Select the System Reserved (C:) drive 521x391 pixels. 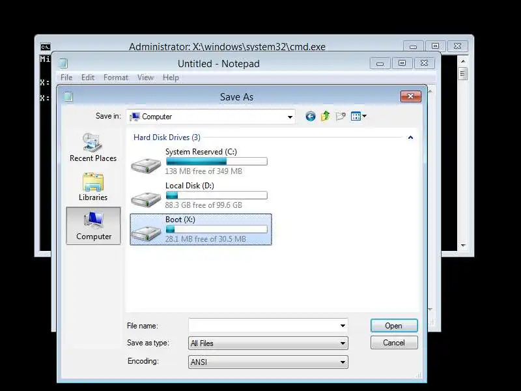201,162
